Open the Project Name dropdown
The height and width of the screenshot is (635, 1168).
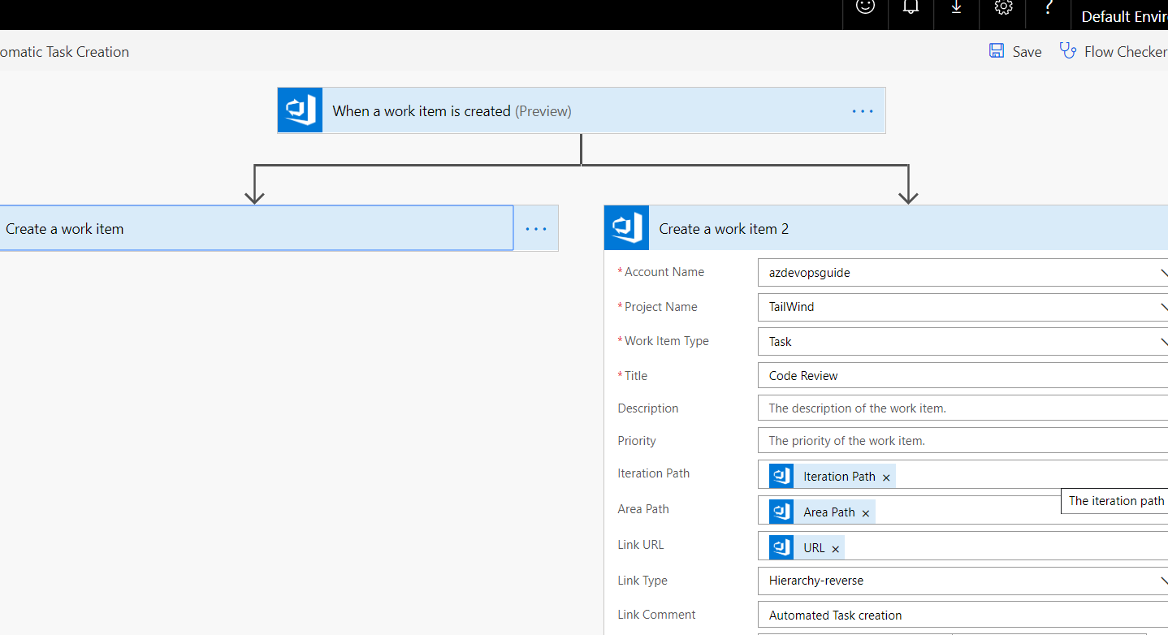(x=963, y=307)
